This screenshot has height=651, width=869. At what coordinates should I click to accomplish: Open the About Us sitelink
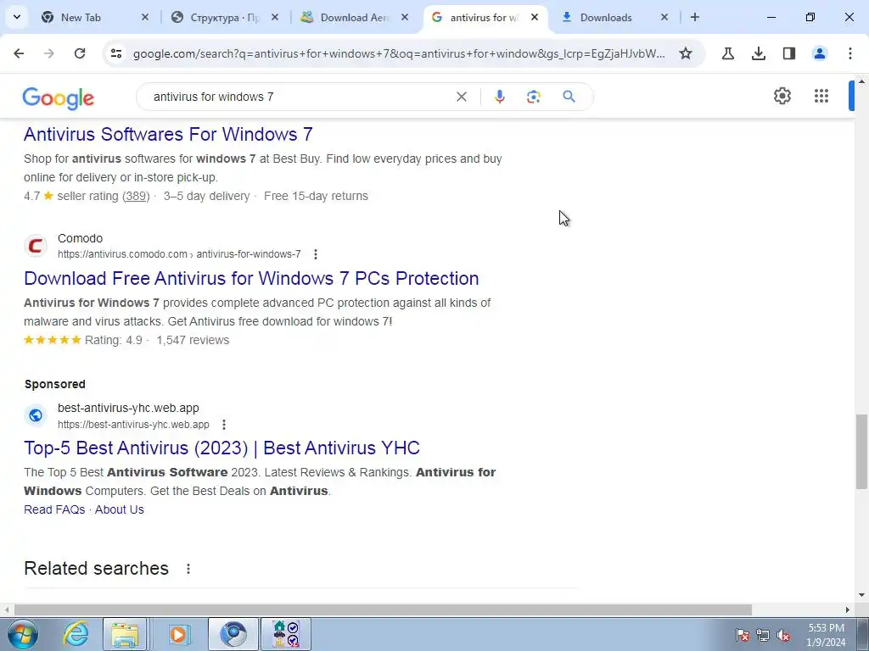tap(119, 509)
